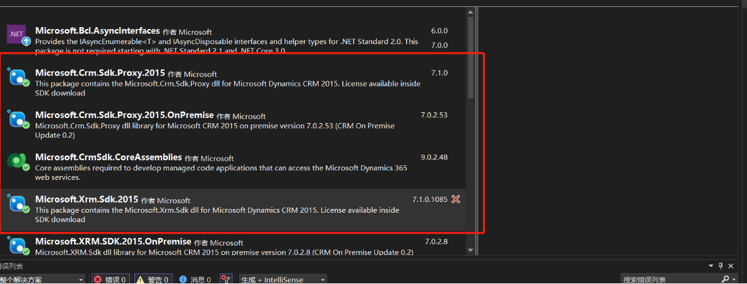Uninstall Microsoft.Xrm.Sdk.2015 with the red X

pos(456,199)
